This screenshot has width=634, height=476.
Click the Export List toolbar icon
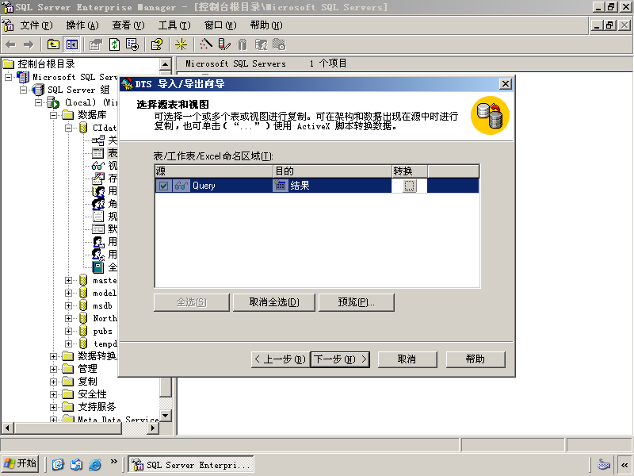tap(132, 44)
